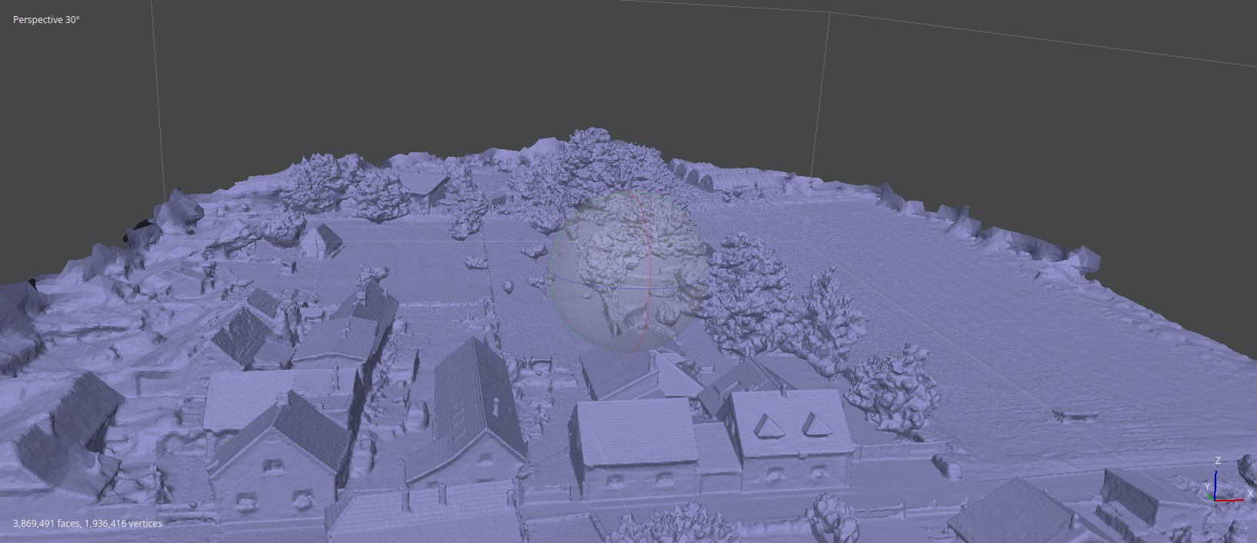
Task: Select the left triangular dormer on the roof
Action: point(767,425)
